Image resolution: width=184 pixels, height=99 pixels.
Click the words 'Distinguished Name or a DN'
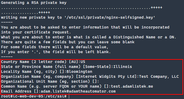coord(144,37)
